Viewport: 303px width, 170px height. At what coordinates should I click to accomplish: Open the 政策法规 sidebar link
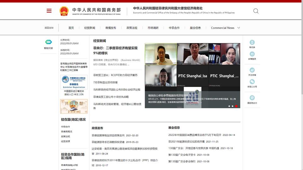click(66, 136)
